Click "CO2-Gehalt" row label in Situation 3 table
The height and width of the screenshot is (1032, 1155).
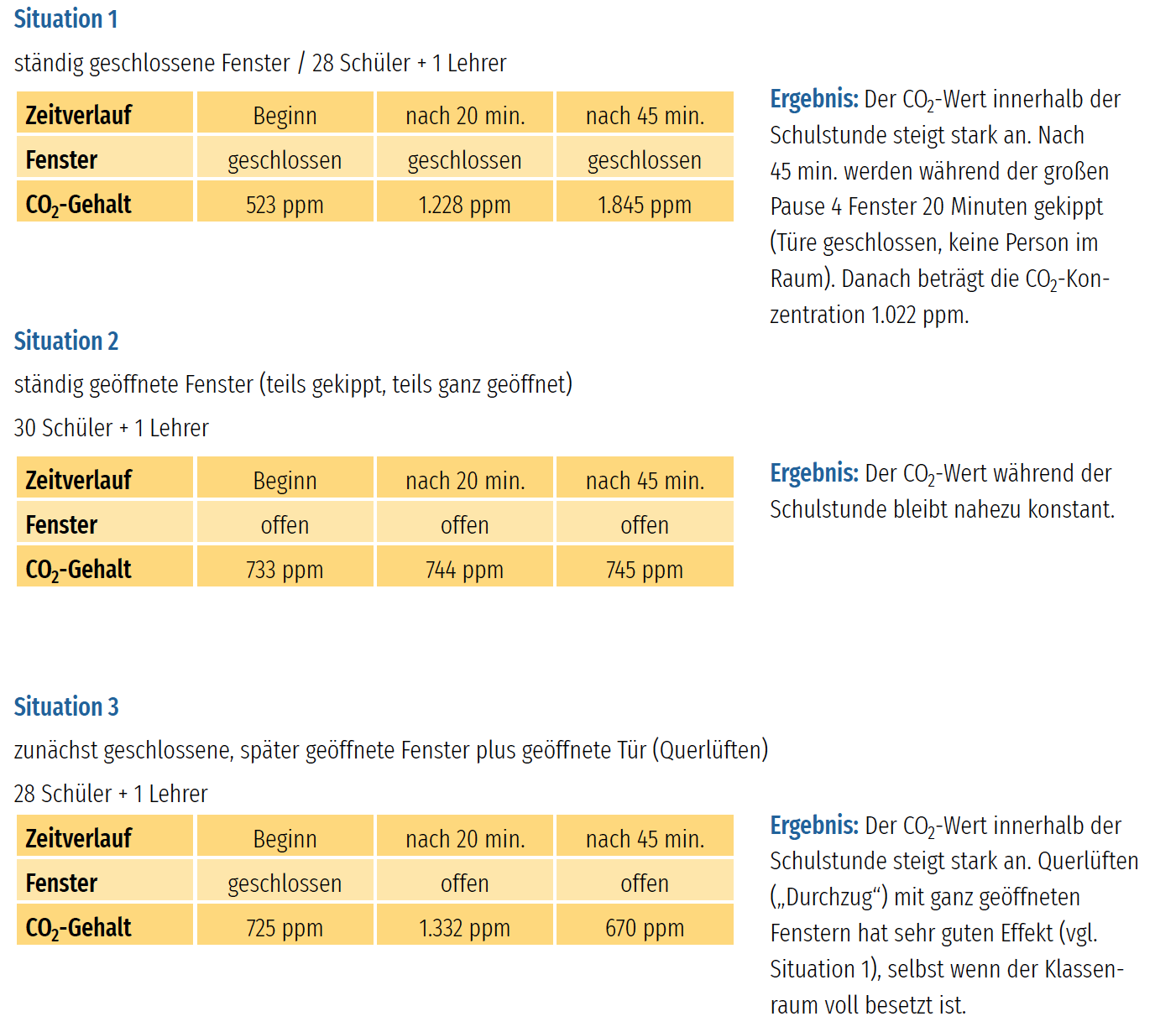pyautogui.click(x=79, y=928)
